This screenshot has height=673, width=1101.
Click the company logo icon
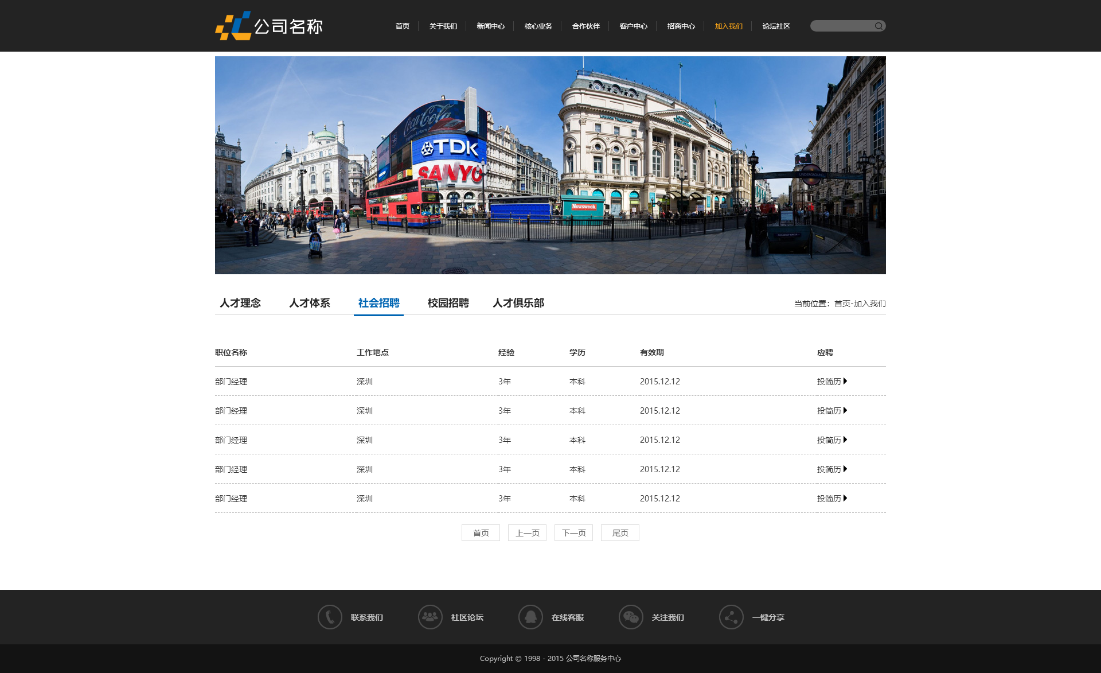[x=233, y=26]
